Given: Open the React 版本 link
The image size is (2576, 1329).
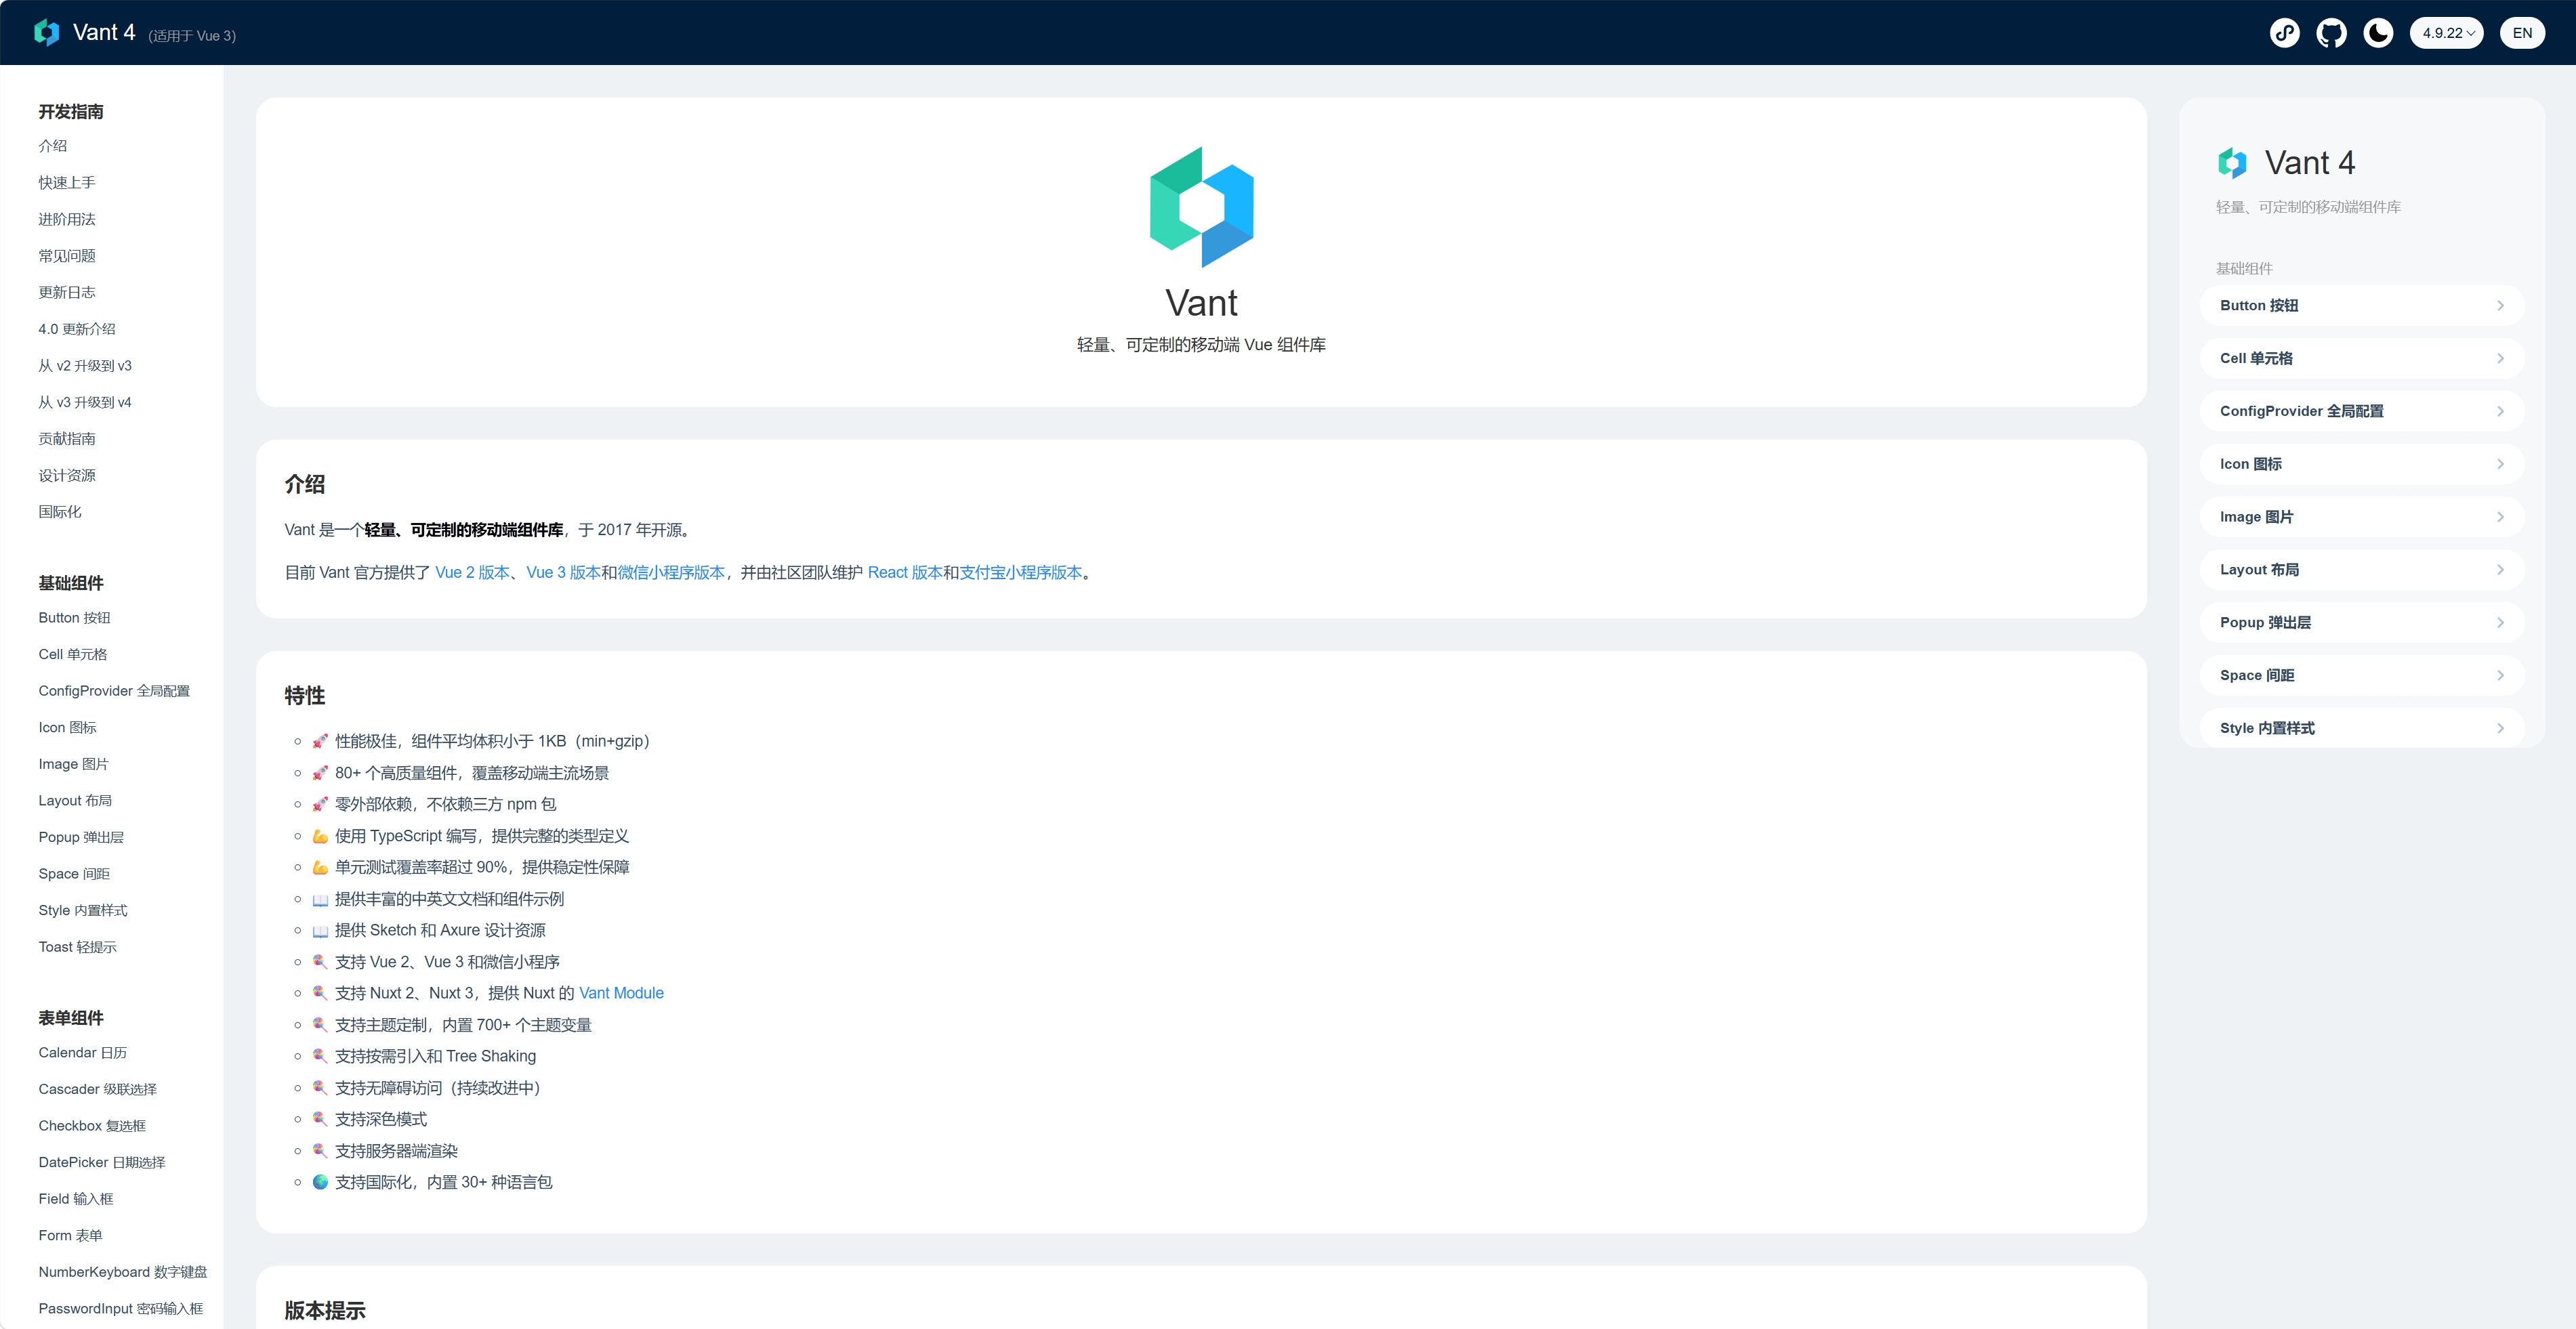Looking at the screenshot, I should [905, 573].
